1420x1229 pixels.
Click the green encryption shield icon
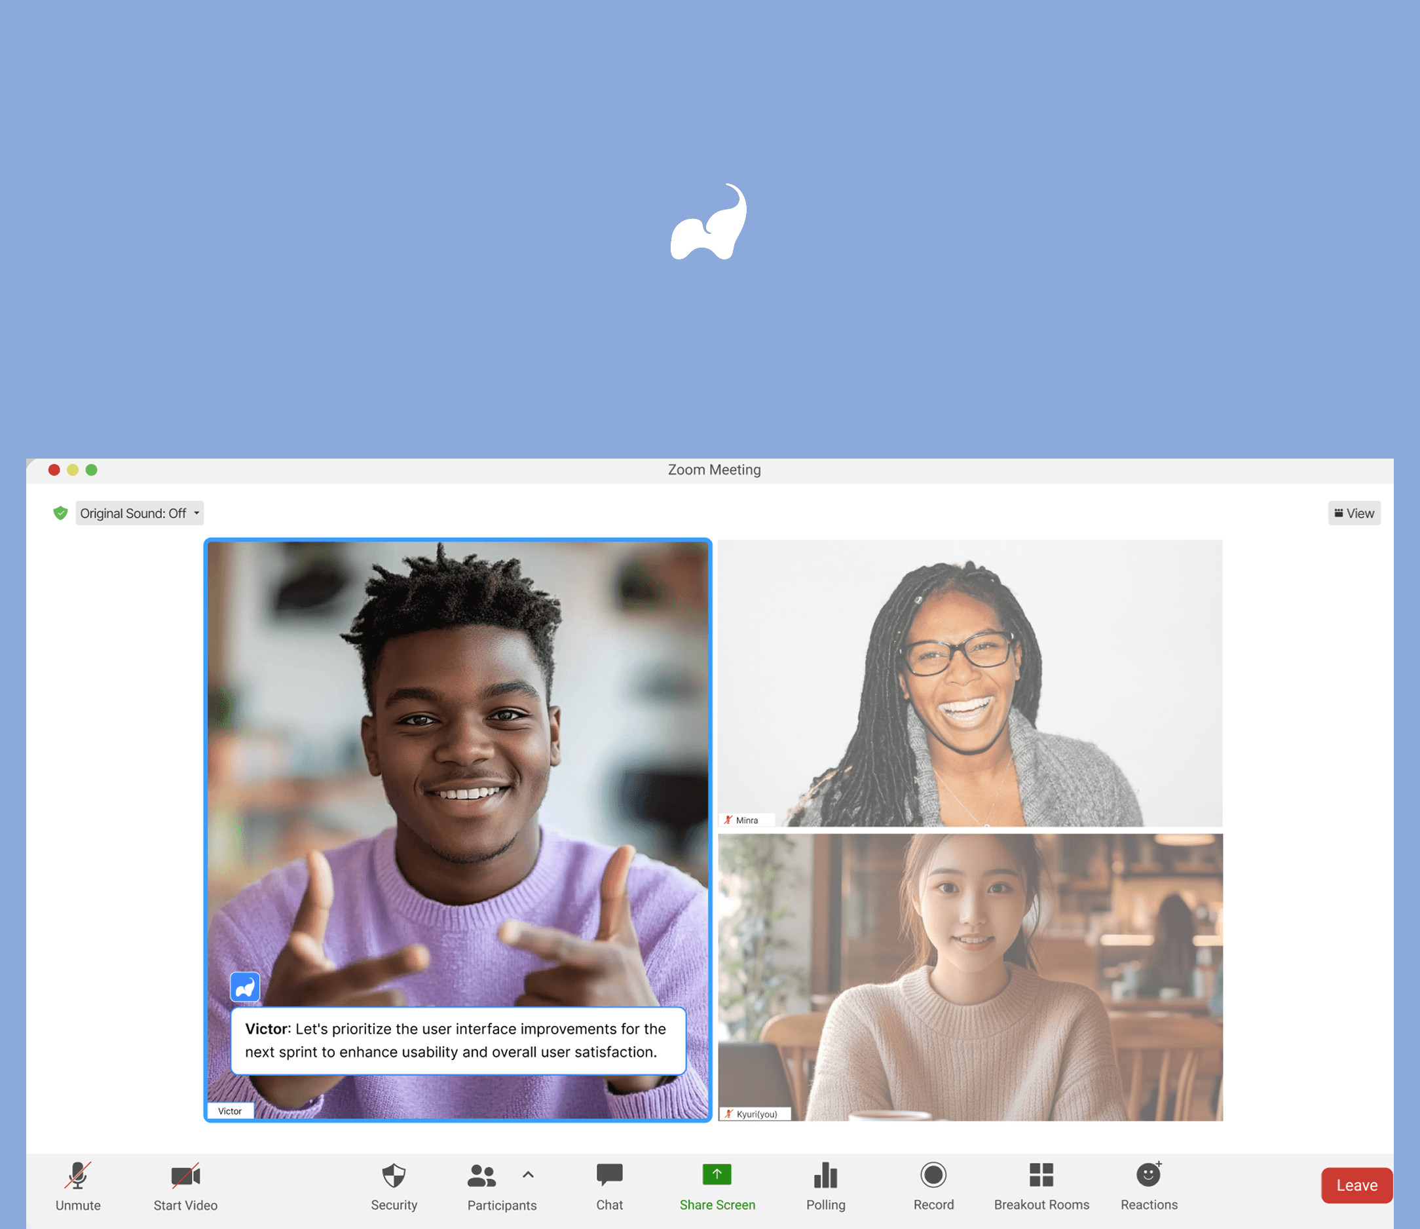click(x=60, y=513)
